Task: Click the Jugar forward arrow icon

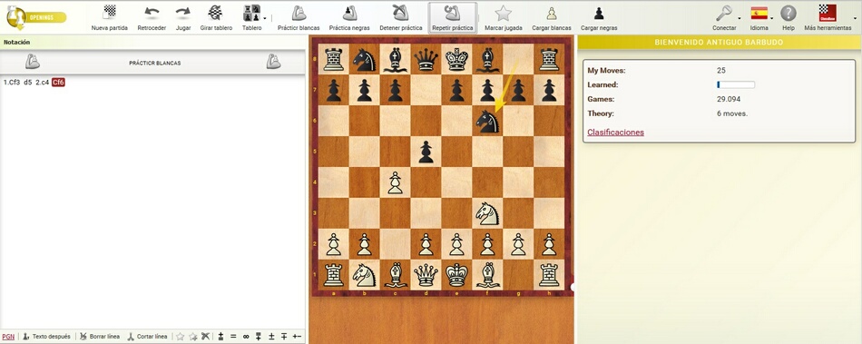Action: 183,12
